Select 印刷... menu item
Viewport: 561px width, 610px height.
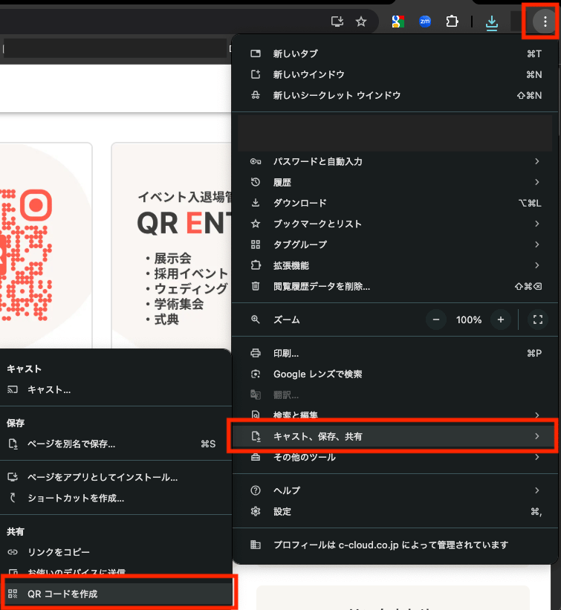click(395, 353)
